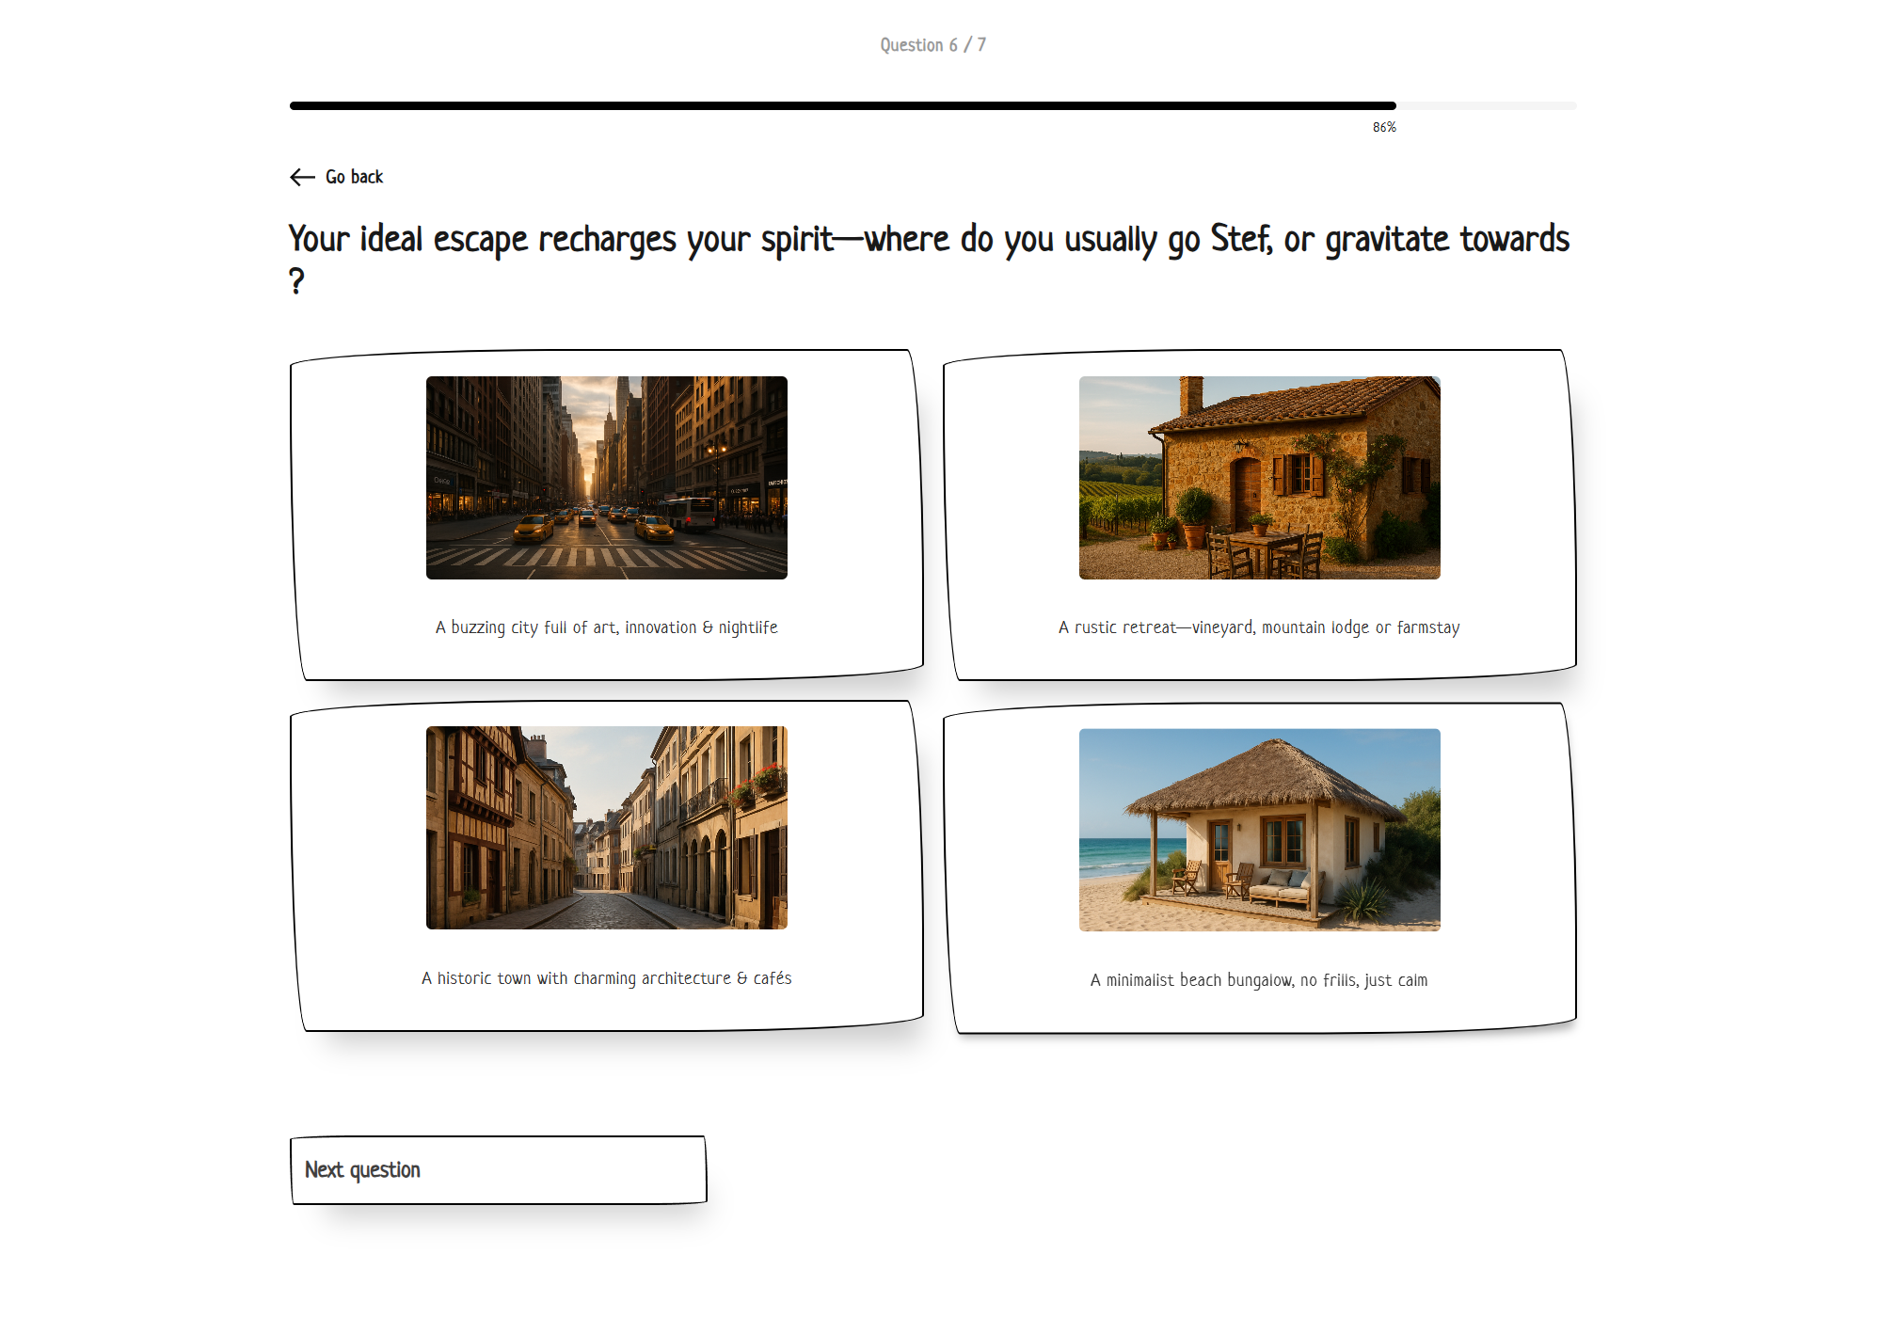Click the unfilled grey end of progress bar

pos(1487,106)
